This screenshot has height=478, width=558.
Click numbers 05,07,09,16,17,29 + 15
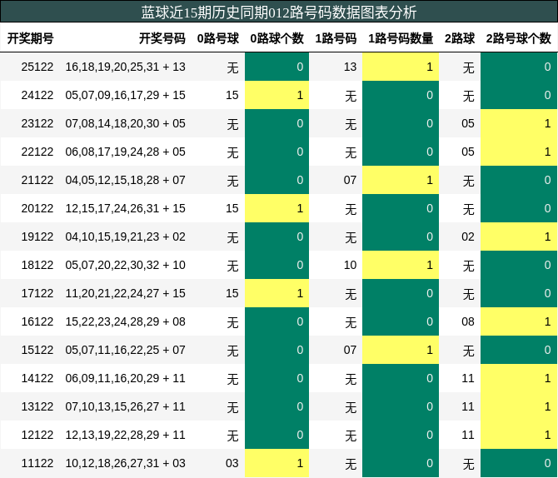click(125, 95)
